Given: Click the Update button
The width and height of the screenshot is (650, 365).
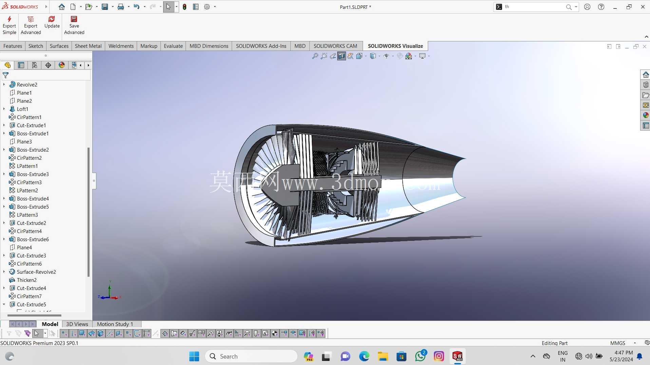Looking at the screenshot, I should (x=52, y=22).
